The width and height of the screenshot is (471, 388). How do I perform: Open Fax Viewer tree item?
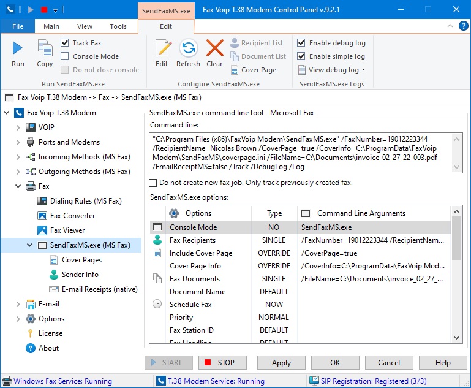point(67,230)
